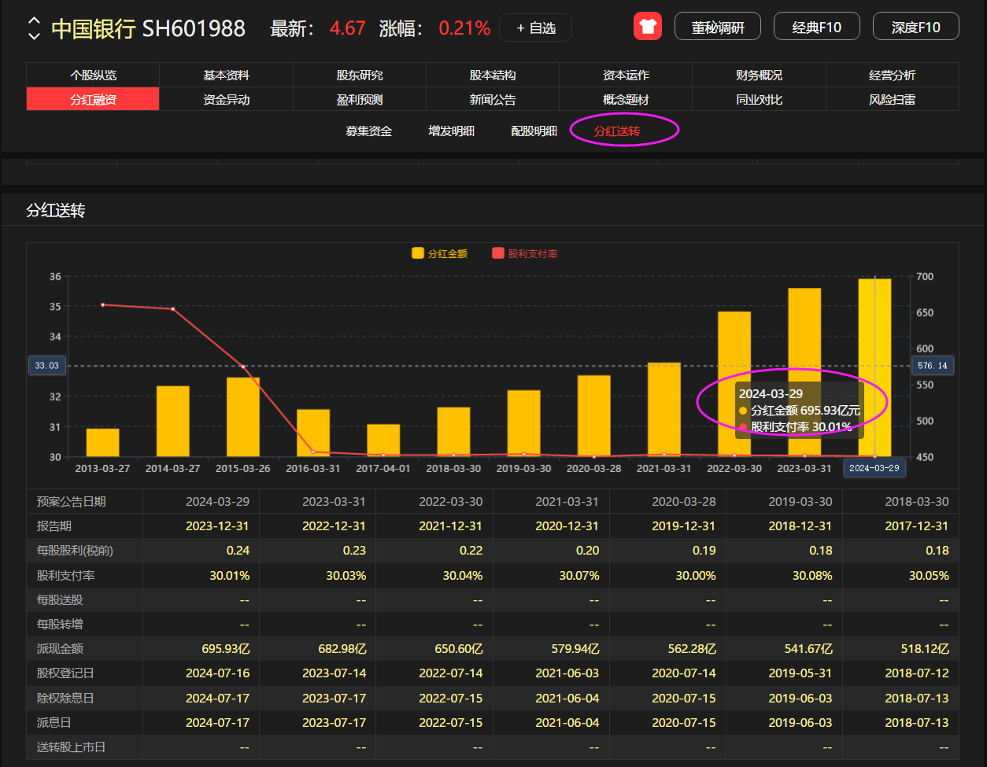Click the 2015-03-26 dividend bar
Viewport: 987px width, 767px height.
click(243, 417)
